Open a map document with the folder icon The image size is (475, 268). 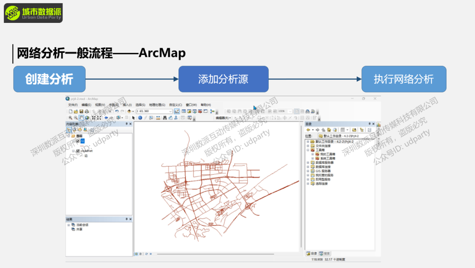76,111
